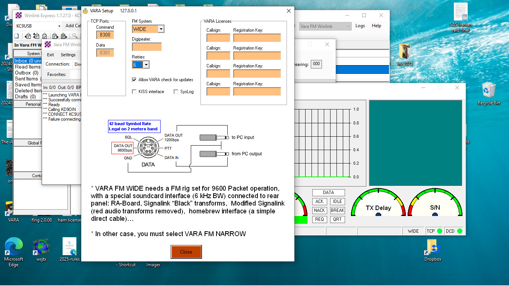
Task: Click the Digipeater input field
Action: [x=146, y=47]
